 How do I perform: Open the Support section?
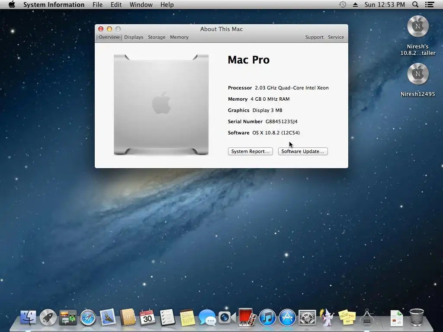click(x=314, y=37)
